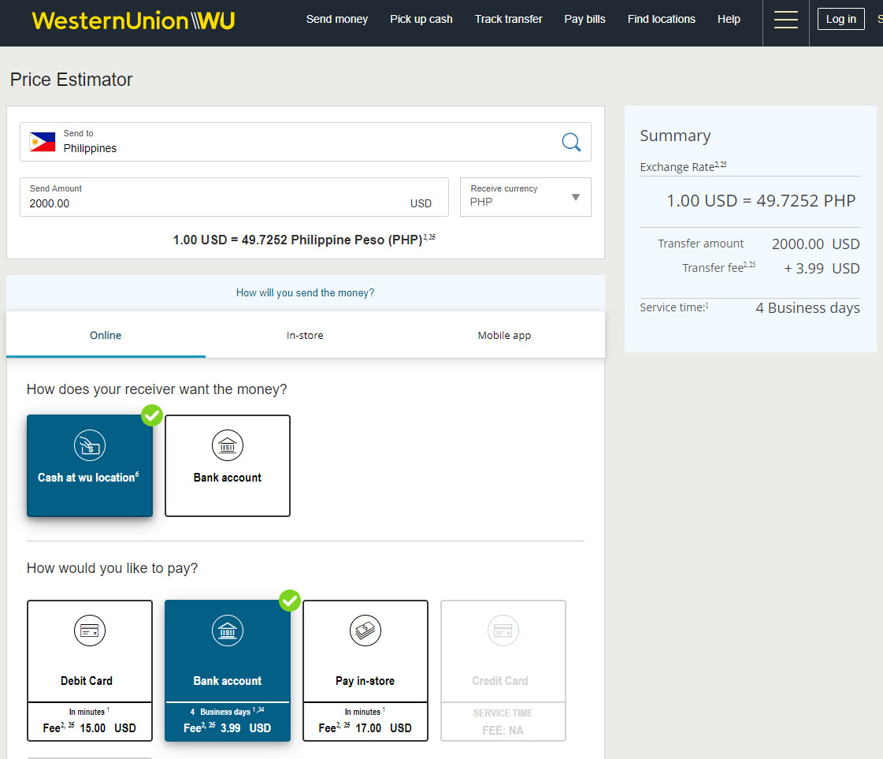
Task: Click the Summary exchange rate 1.00 USD = 49.7252 PHP
Action: 761,201
